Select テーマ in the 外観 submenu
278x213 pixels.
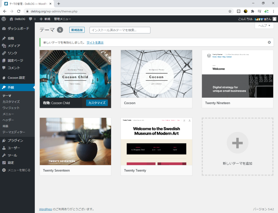coord(7,96)
